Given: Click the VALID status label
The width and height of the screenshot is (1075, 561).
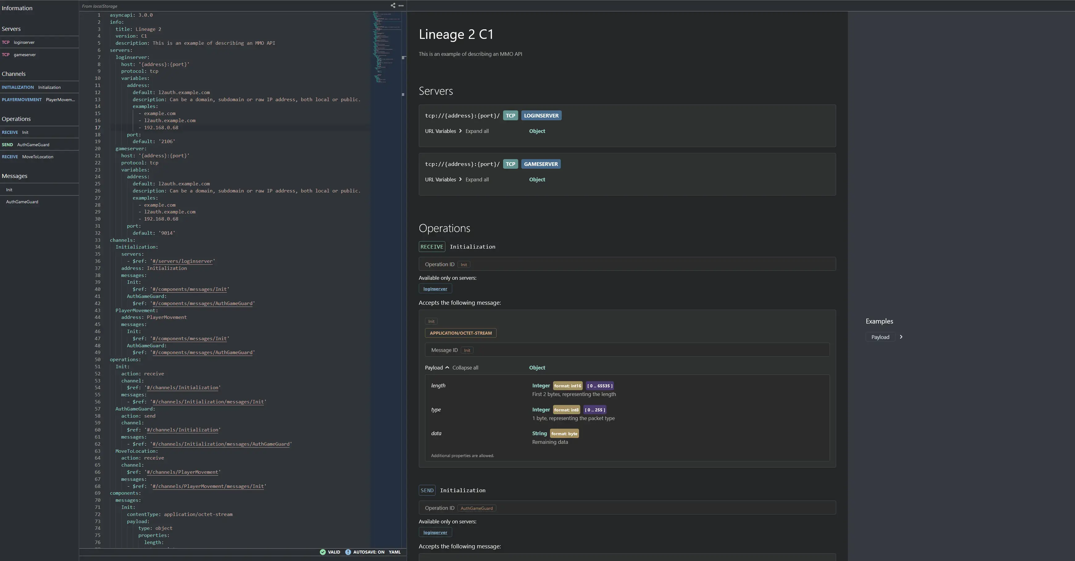Looking at the screenshot, I should coord(334,552).
